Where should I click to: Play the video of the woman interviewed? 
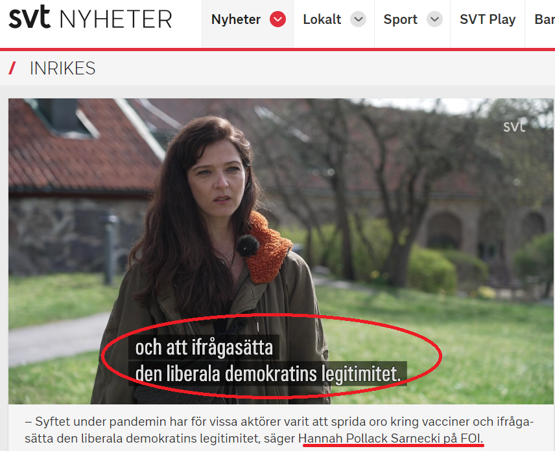[281, 251]
